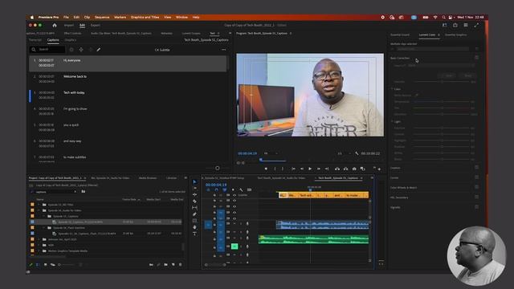The width and height of the screenshot is (514, 289).
Task: Click the green highlighted audio track Mute button
Action: click(x=235, y=246)
